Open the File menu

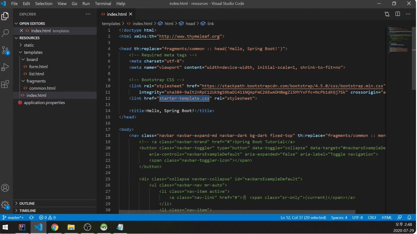click(x=14, y=4)
